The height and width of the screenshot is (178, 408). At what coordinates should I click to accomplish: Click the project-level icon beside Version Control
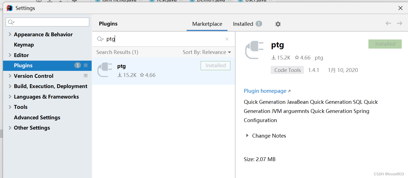point(86,76)
